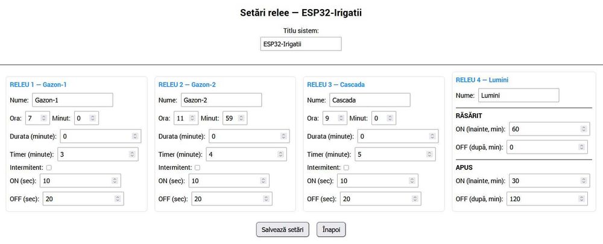Click spinner on RELEU 3 Timer field
Viewport: 603px width, 244px height.
(429, 155)
